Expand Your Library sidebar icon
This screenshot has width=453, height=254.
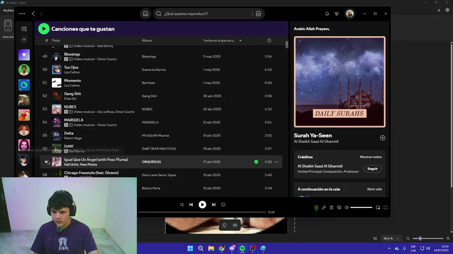24,29
